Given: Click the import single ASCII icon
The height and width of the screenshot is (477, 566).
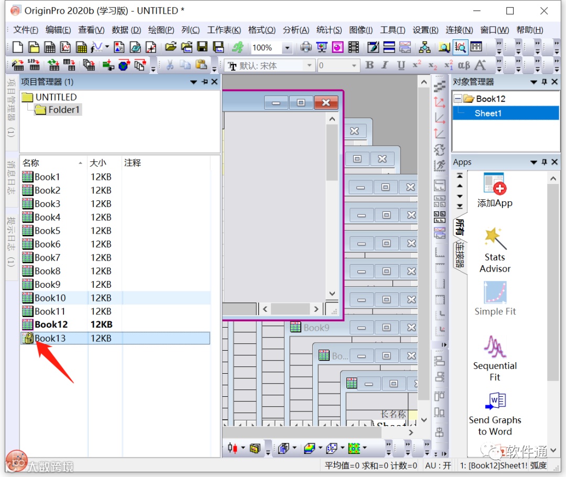Looking at the screenshot, I should coord(34,66).
